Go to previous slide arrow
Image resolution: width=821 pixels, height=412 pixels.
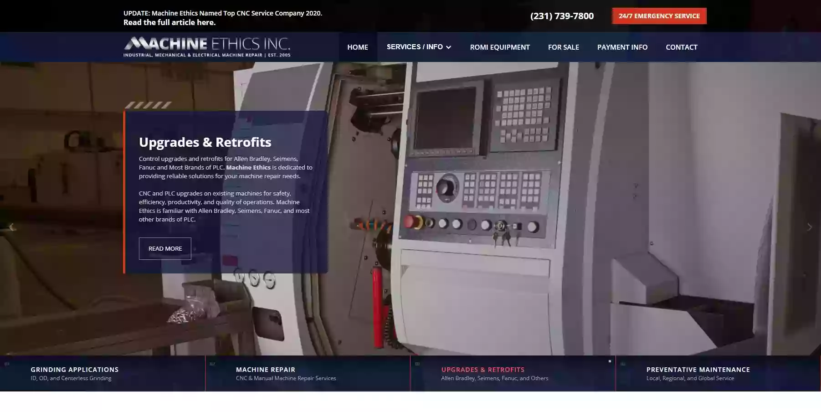tap(12, 227)
